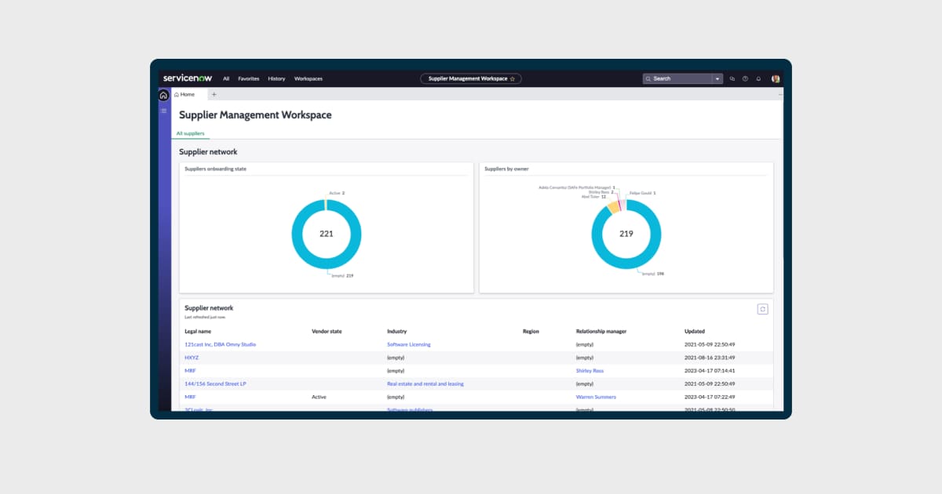Expand the search scope dropdown arrow
Screen dimensions: 942x494
717,78
